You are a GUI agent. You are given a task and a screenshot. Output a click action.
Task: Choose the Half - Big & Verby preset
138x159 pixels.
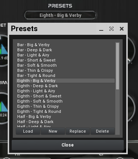[x=65, y=117]
